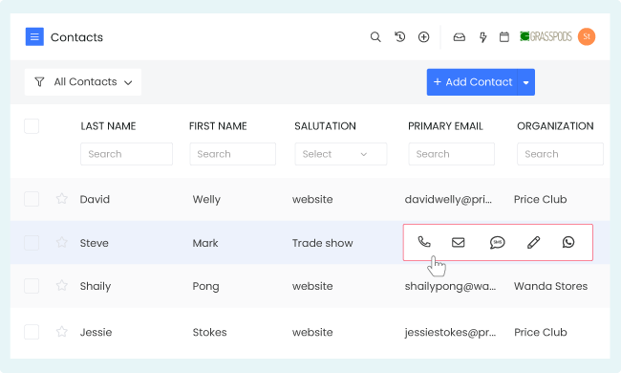Click the quick create plus circle icon
Image resolution: width=621 pixels, height=373 pixels.
tap(424, 37)
